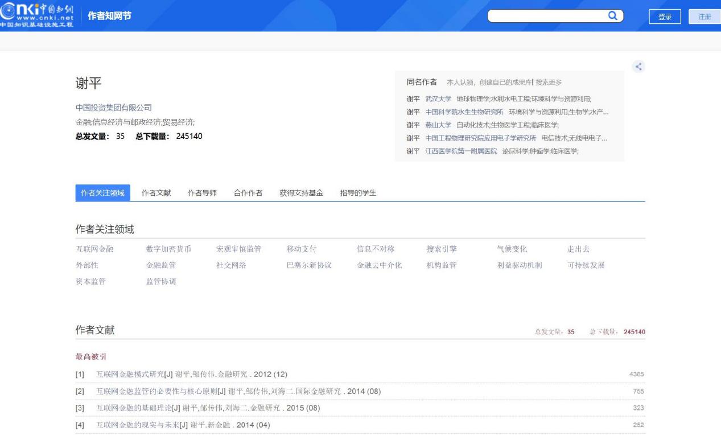Click the 外部性 keyword
The image size is (721, 435).
(87, 265)
